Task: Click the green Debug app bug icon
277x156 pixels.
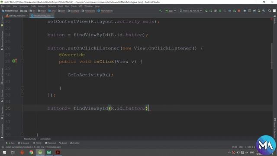Action: point(220,11)
